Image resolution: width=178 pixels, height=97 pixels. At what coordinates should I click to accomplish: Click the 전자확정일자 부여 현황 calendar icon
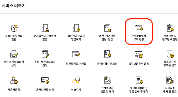(x=139, y=28)
